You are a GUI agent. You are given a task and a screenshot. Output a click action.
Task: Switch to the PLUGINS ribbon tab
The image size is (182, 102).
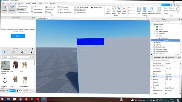pos(53,4)
